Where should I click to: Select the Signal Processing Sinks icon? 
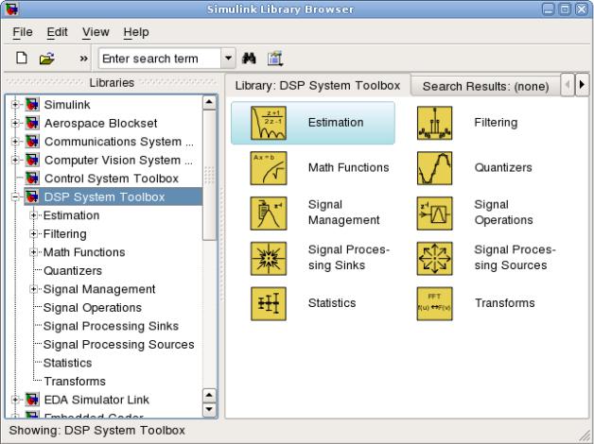(269, 258)
